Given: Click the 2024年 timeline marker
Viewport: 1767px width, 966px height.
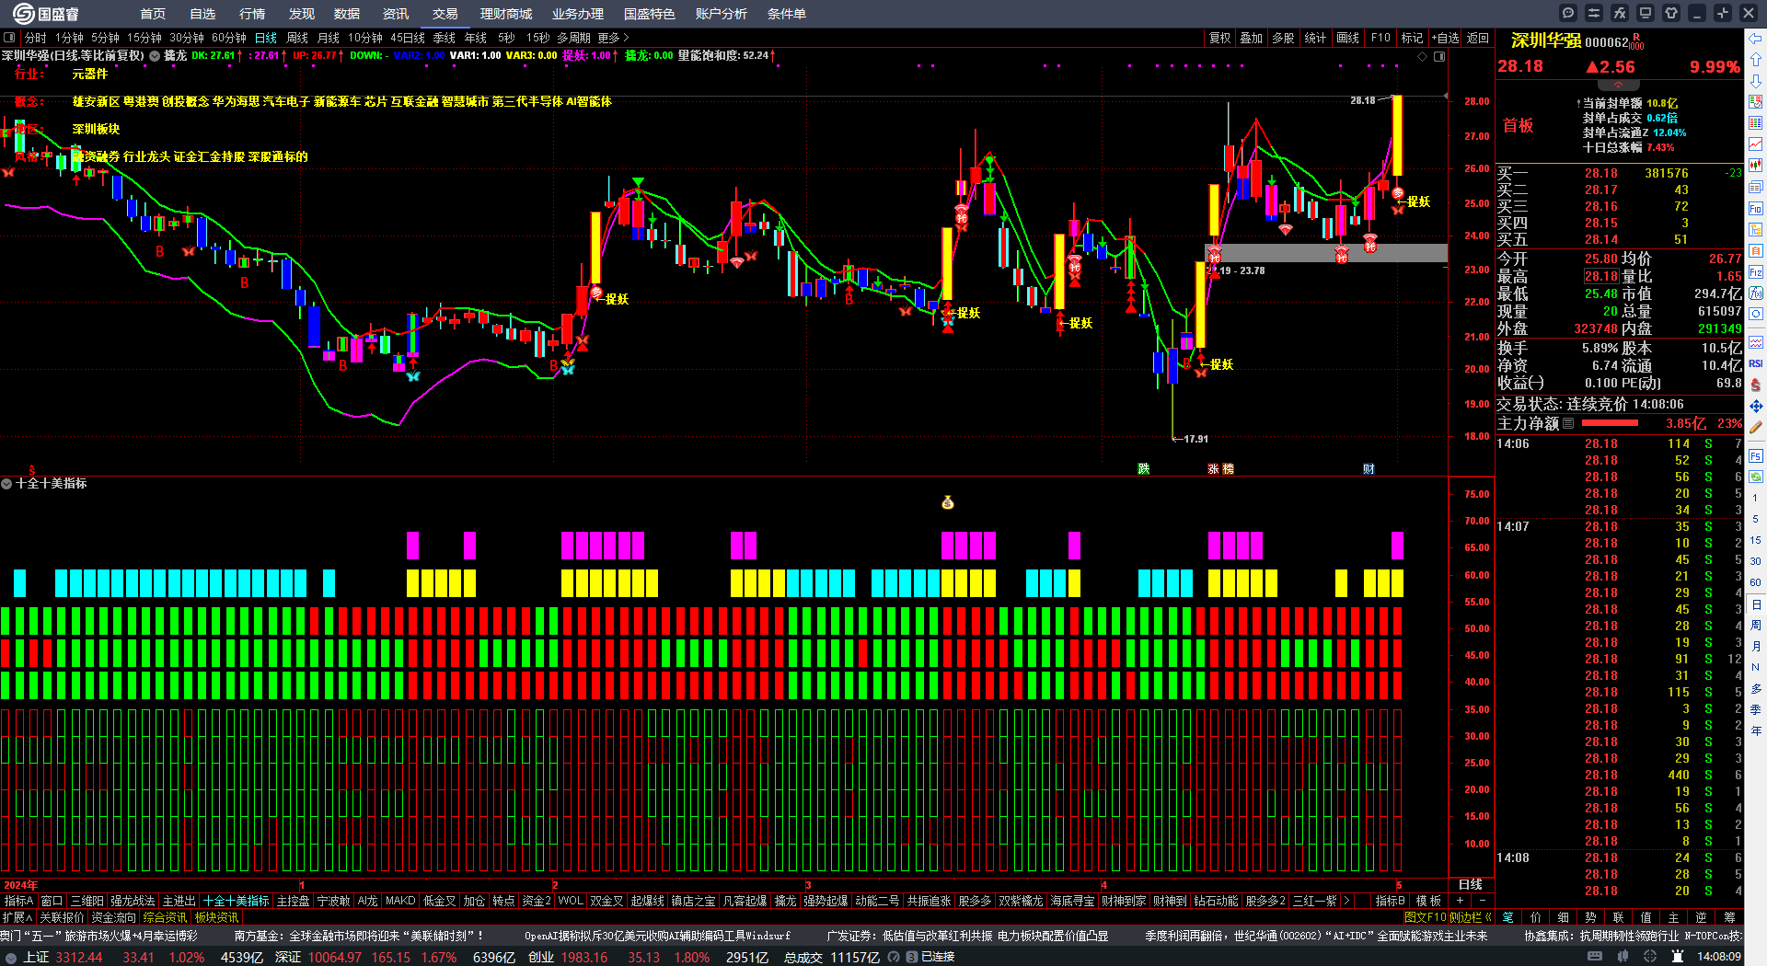Looking at the screenshot, I should click(21, 885).
